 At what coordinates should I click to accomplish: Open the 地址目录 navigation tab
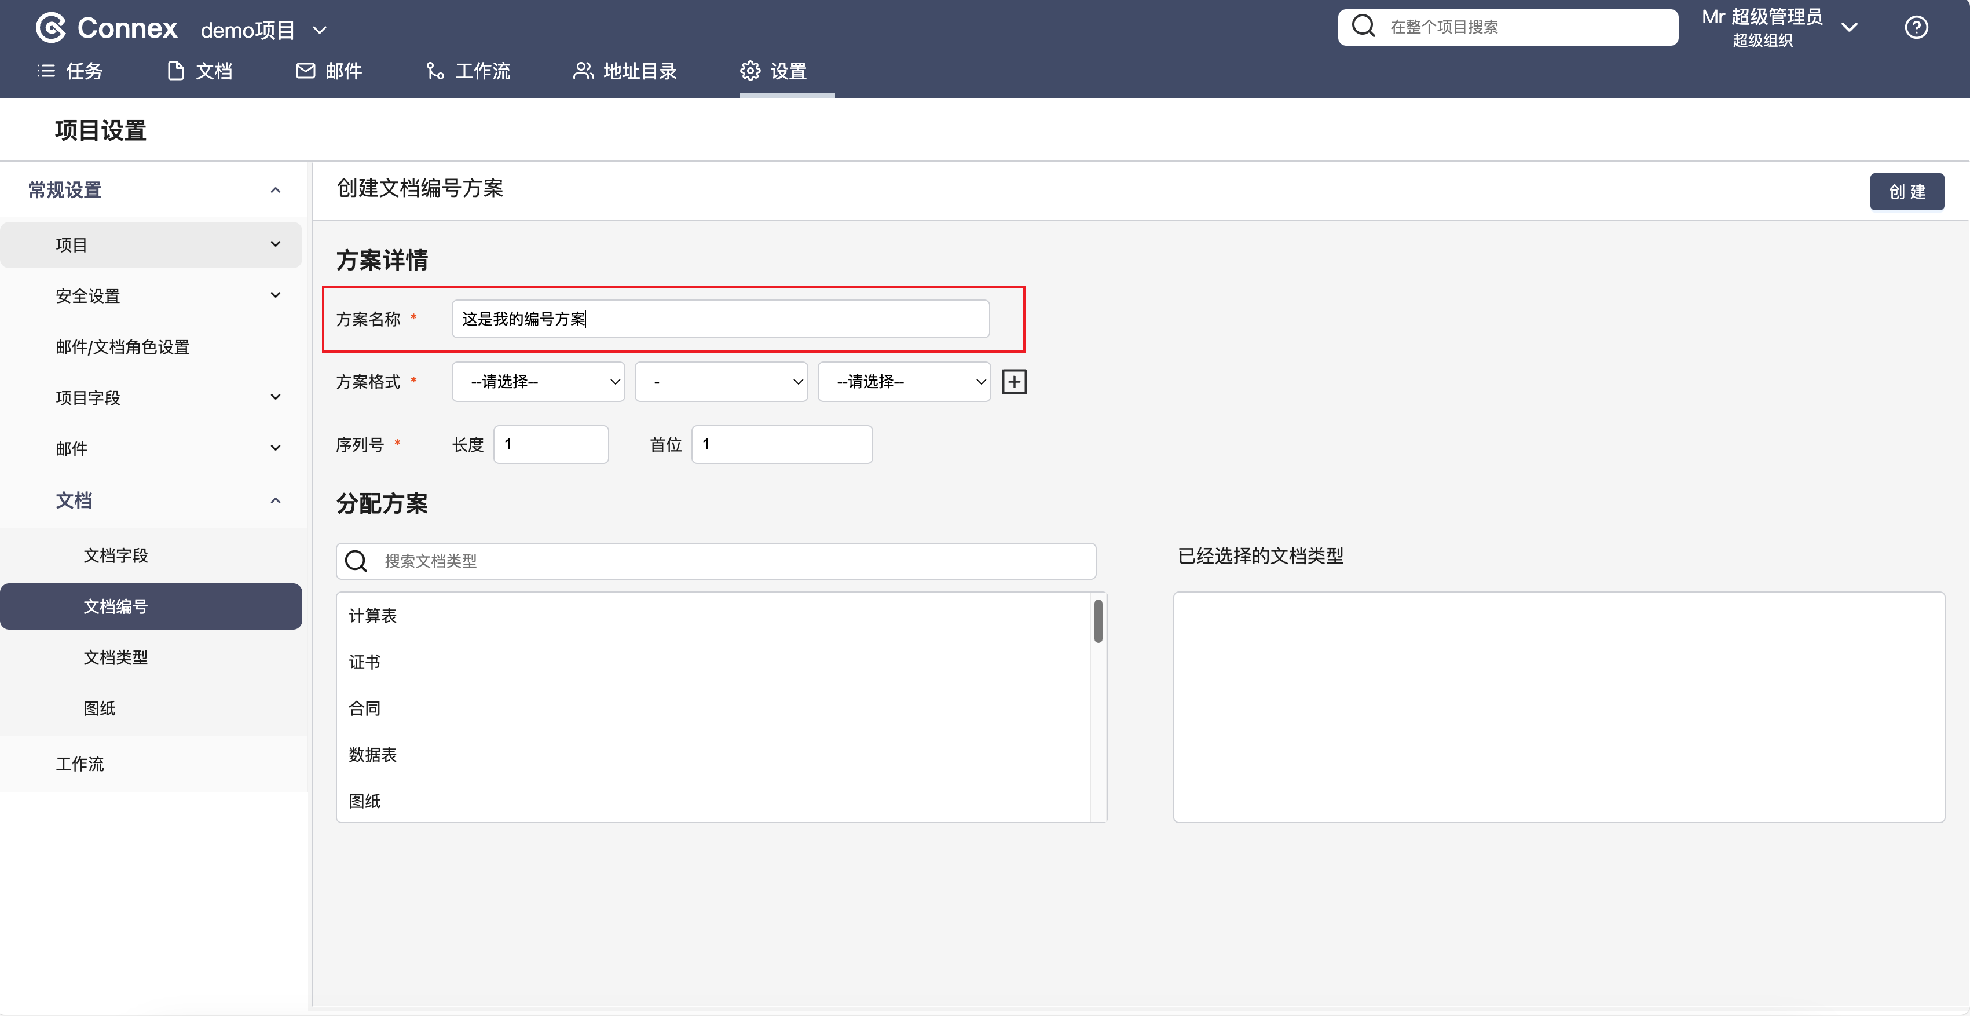click(625, 71)
